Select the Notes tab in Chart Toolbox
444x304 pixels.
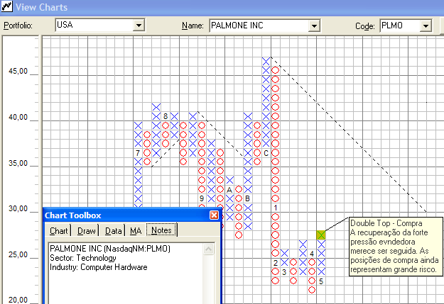coord(161,230)
